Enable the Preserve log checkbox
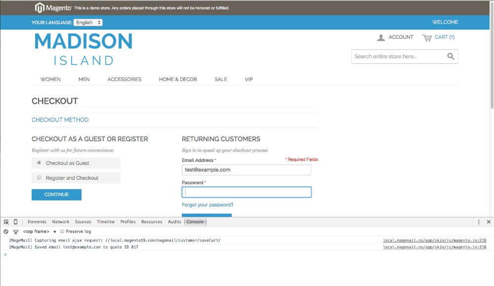Image resolution: width=494 pixels, height=286 pixels. [62, 231]
